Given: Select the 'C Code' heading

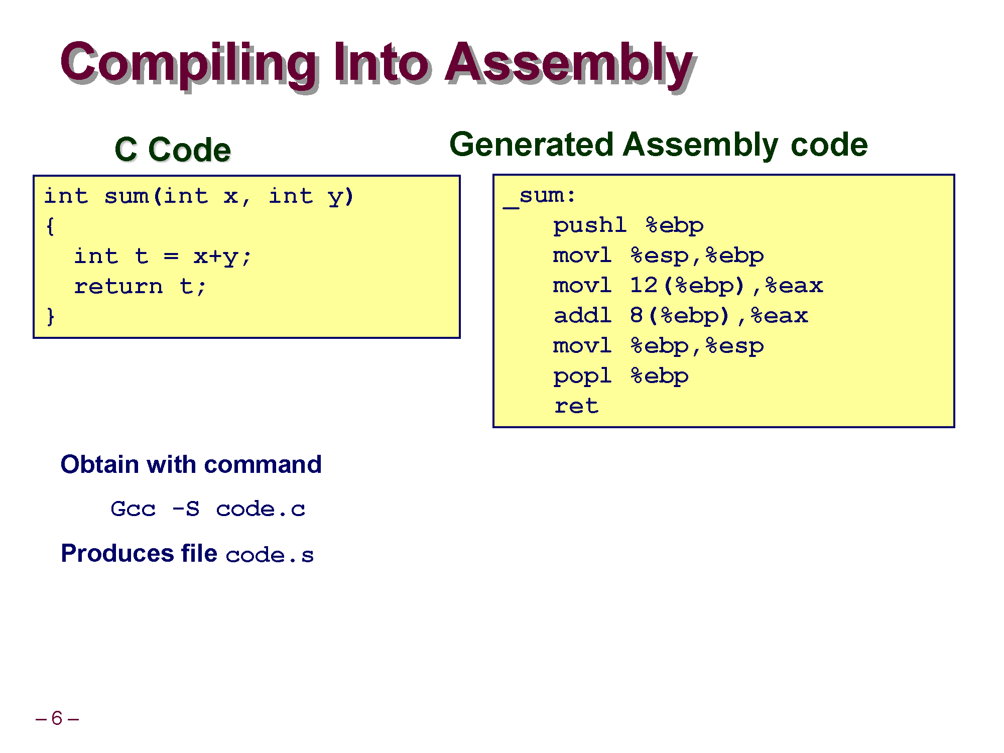Looking at the screenshot, I should click(173, 150).
